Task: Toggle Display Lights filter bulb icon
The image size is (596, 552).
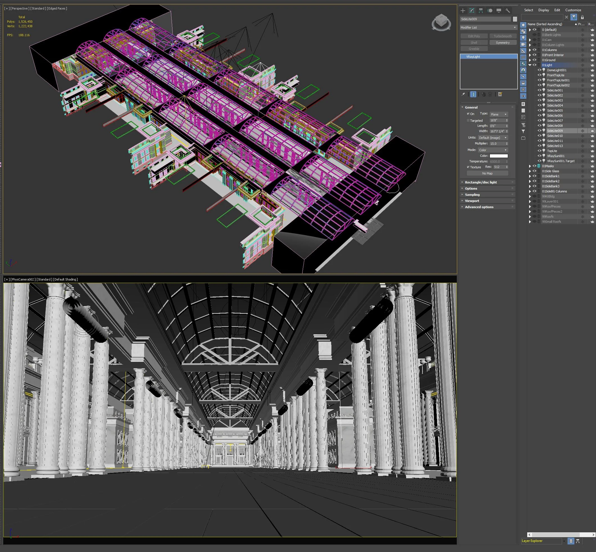Action: [x=523, y=38]
